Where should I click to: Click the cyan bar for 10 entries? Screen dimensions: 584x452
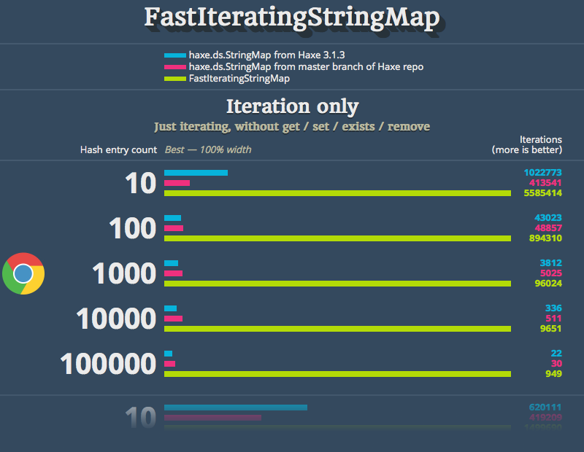click(196, 173)
